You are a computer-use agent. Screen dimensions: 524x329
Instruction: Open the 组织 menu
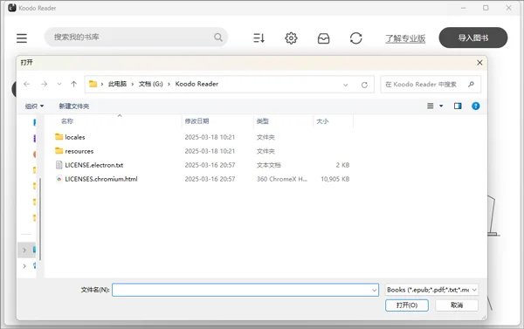34,106
